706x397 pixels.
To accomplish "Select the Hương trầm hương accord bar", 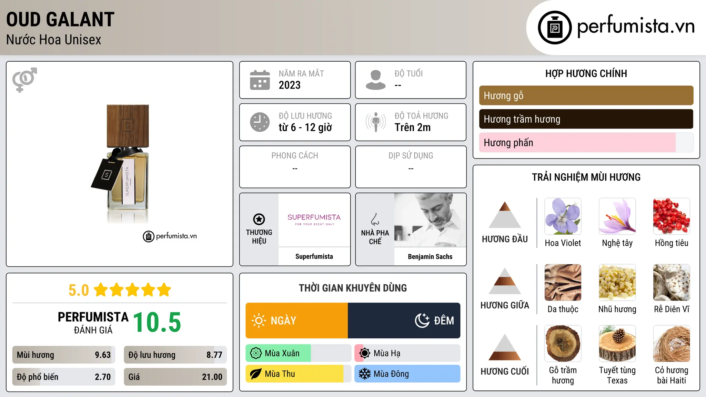I will pos(586,119).
